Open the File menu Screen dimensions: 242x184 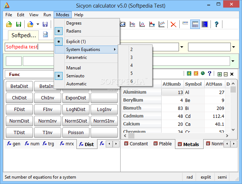[x=9, y=15]
